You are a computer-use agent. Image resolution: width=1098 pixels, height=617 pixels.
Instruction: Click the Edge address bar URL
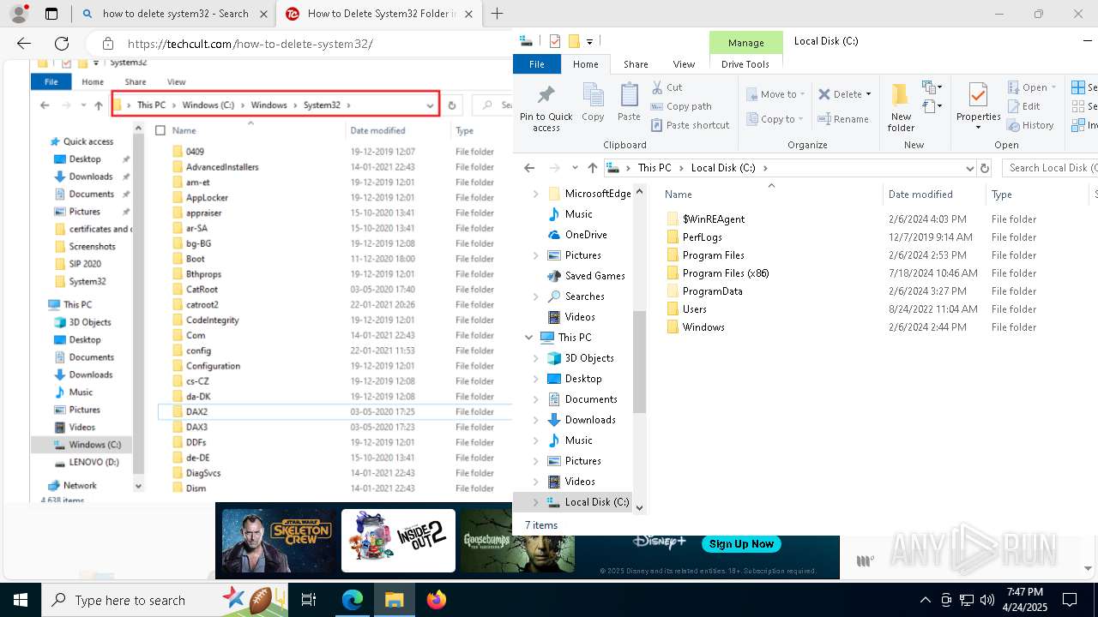tap(250, 44)
